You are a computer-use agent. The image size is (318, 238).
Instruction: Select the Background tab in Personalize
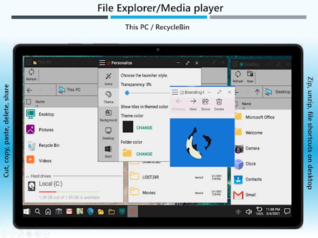click(108, 115)
